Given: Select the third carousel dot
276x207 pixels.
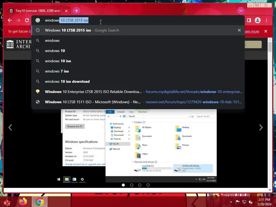Looking at the screenshot, I should coord(140,185).
